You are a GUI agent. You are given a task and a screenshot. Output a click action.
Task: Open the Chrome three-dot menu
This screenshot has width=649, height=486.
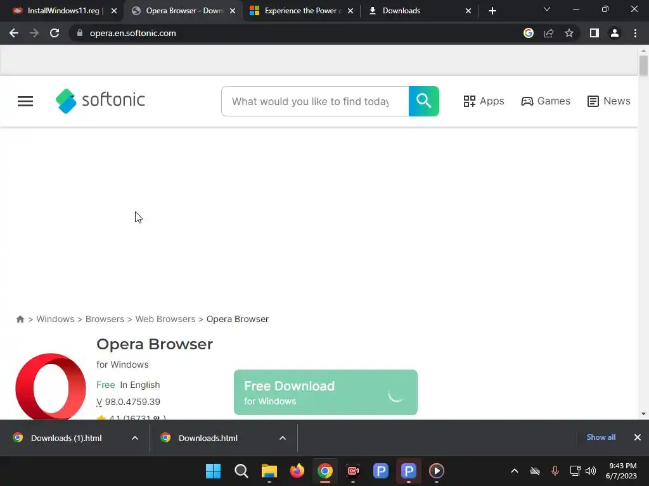click(x=635, y=33)
